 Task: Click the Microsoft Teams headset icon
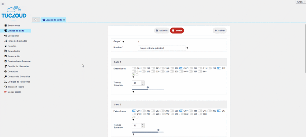pyautogui.click(x=6, y=87)
